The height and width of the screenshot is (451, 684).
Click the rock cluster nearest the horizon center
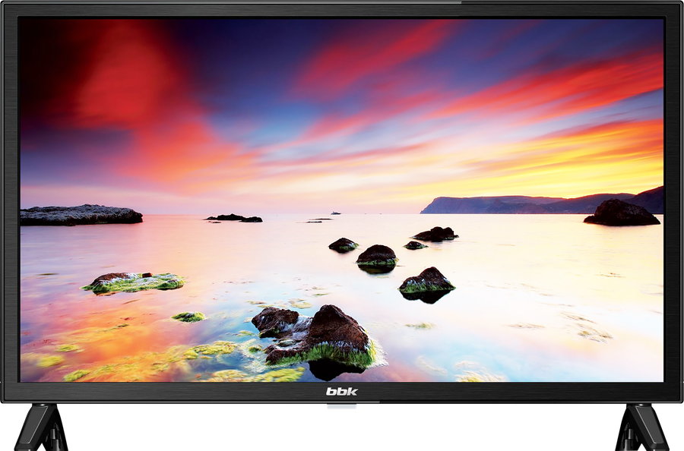coord(435,234)
